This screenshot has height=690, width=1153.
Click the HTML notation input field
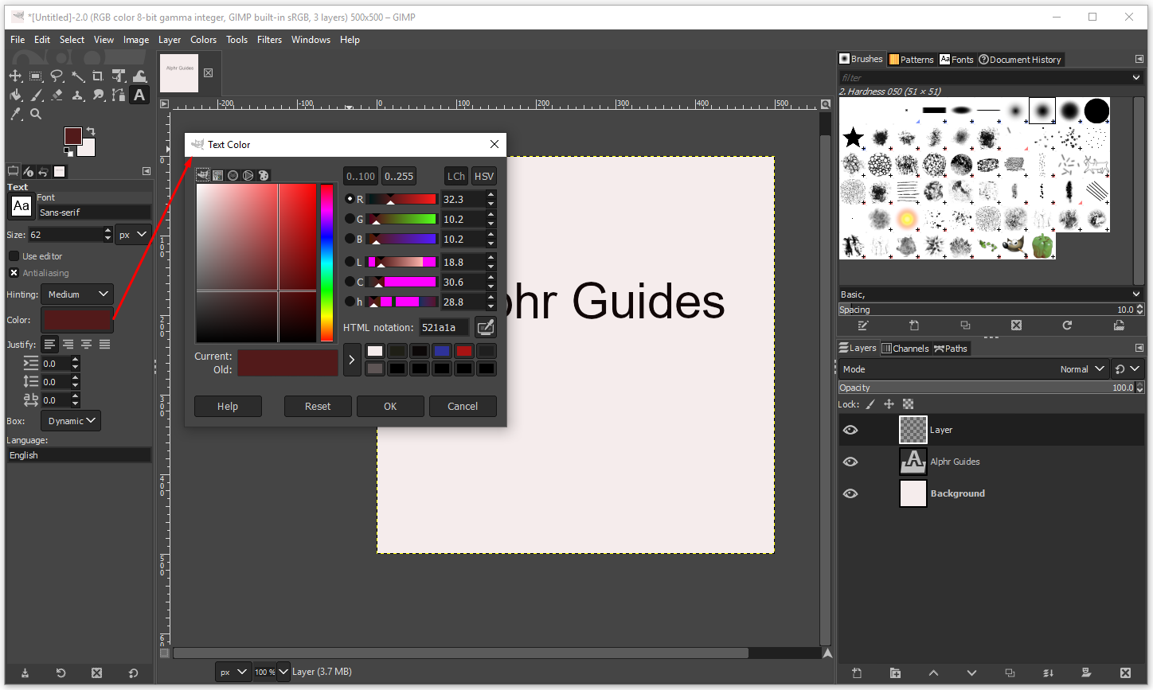(444, 327)
